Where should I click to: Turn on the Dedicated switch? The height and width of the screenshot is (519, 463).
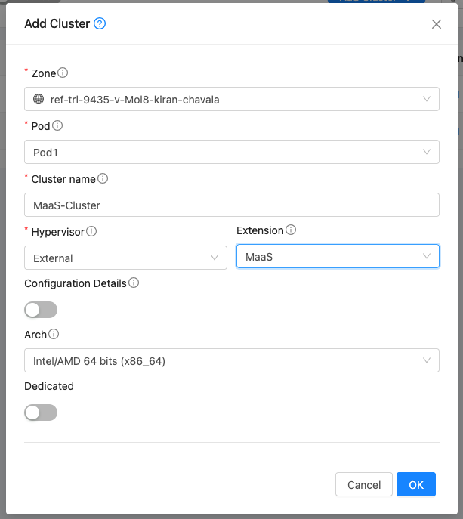[41, 412]
